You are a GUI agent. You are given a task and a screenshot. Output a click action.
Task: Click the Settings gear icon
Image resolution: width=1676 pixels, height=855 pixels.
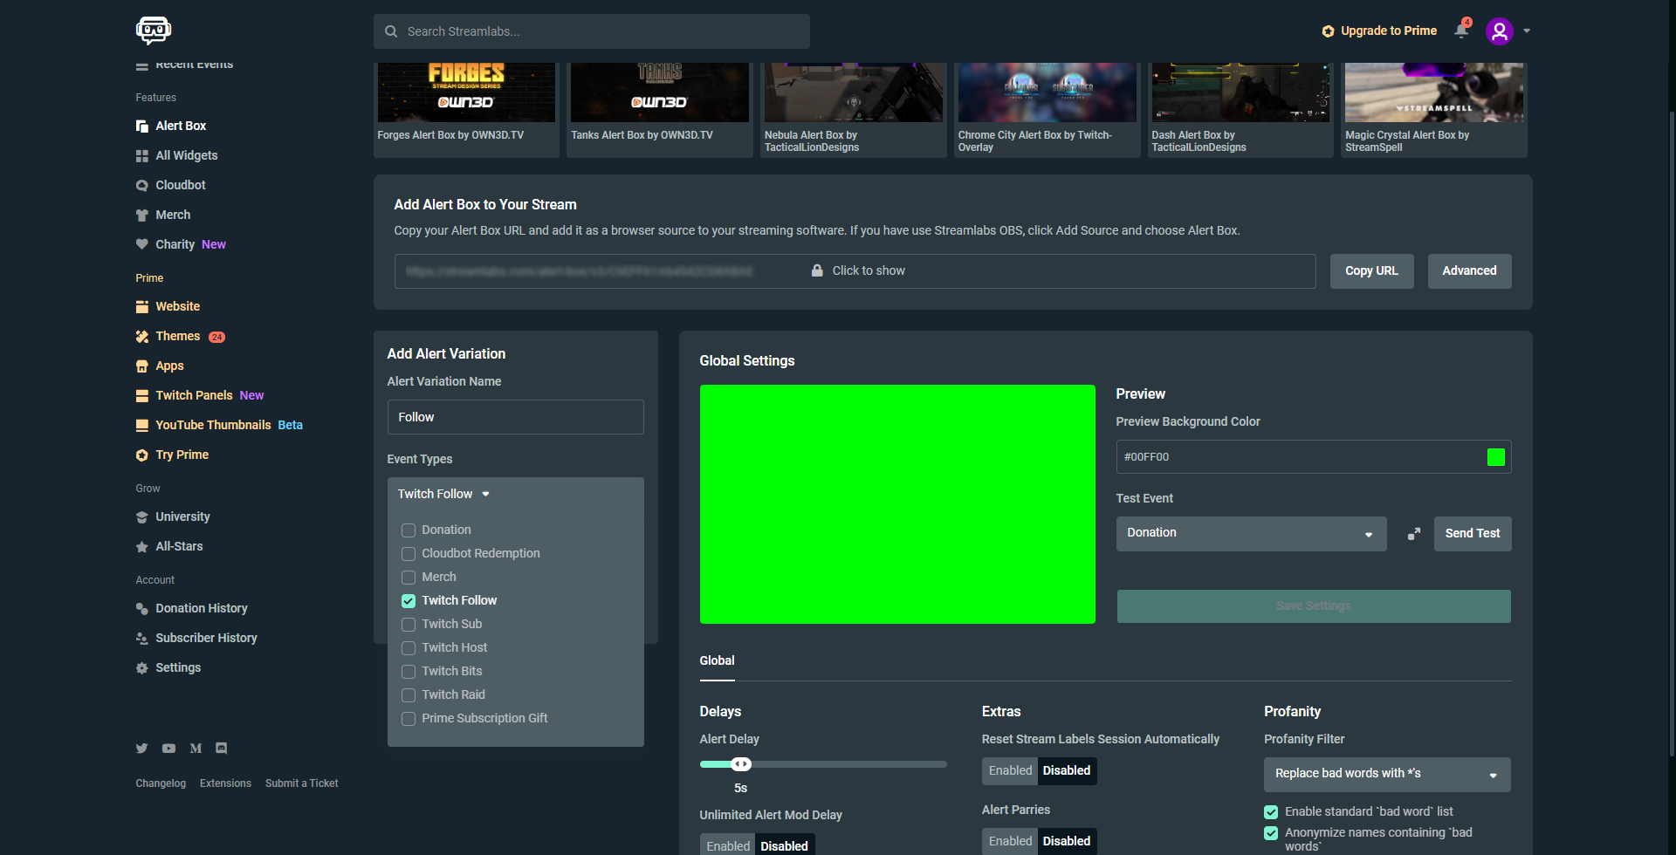142,668
